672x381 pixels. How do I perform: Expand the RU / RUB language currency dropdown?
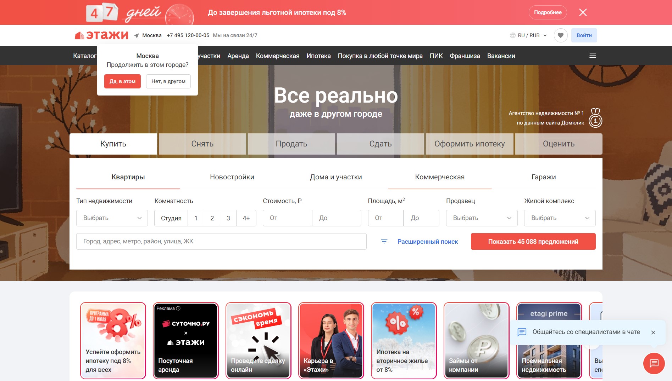pos(532,35)
